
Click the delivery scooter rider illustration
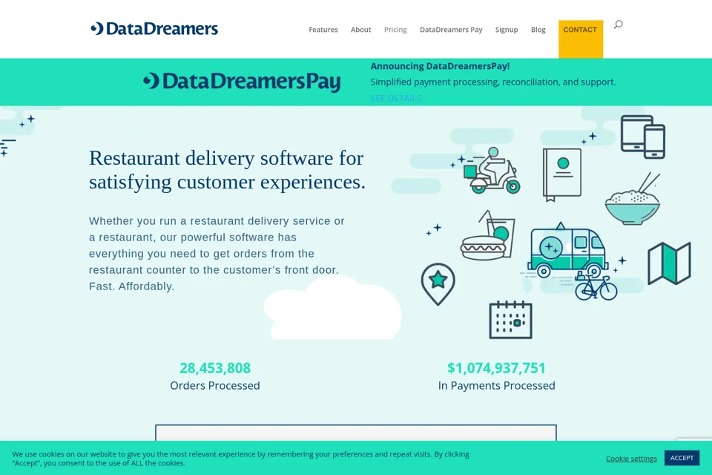pyautogui.click(x=492, y=170)
